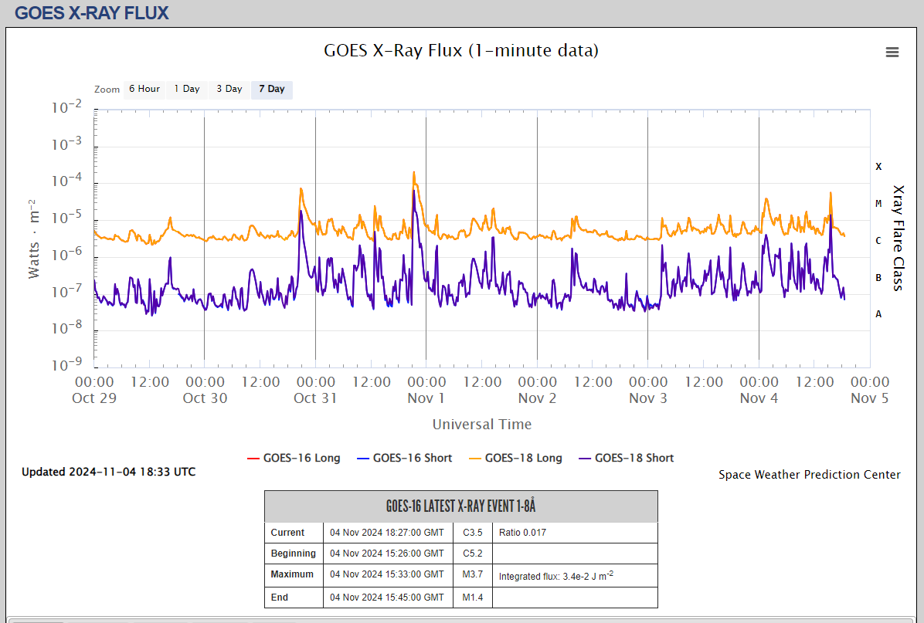Set zoom range to 3 Day
The width and height of the screenshot is (924, 623).
tap(229, 89)
